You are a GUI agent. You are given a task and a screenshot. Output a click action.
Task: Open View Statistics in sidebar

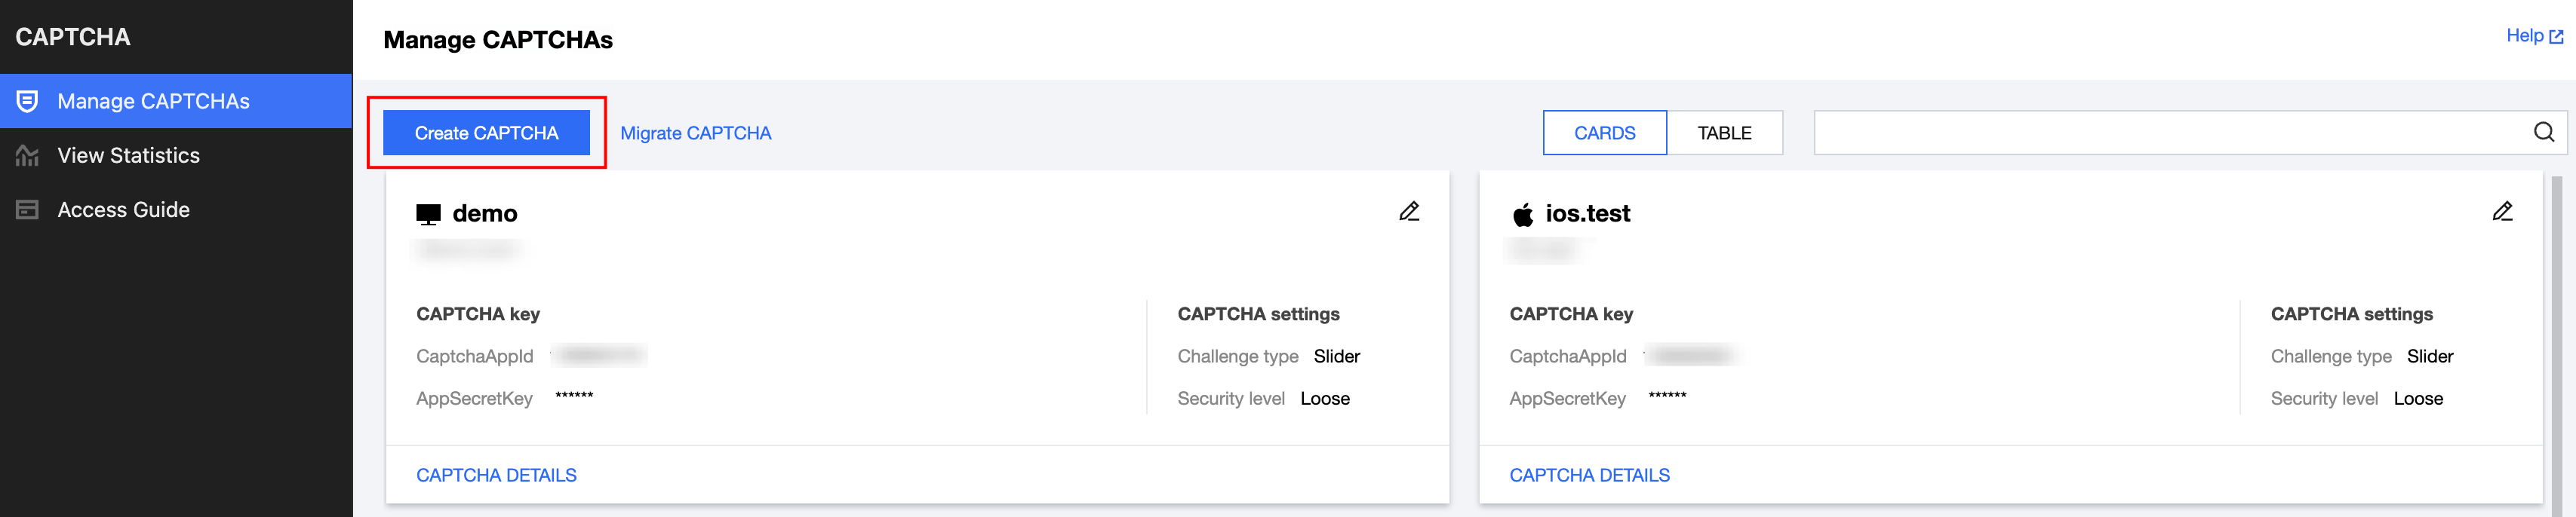(128, 156)
